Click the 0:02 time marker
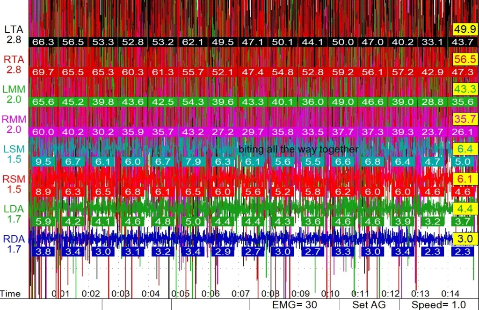Viewport: 479px width, 310px height. (x=91, y=294)
